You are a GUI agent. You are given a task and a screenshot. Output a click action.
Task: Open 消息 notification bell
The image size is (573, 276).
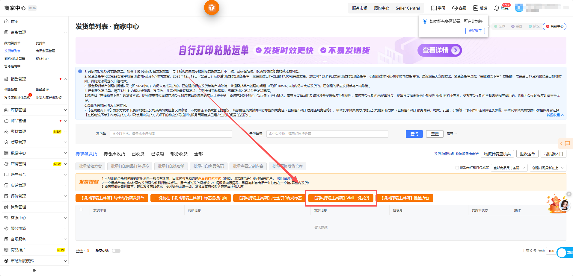(x=497, y=8)
